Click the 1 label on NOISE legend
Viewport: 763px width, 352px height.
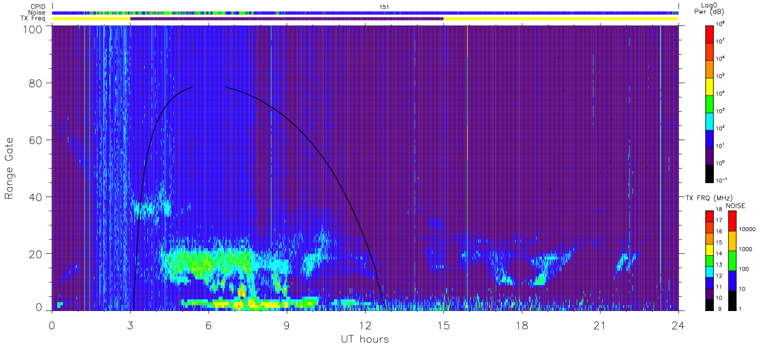(x=741, y=309)
